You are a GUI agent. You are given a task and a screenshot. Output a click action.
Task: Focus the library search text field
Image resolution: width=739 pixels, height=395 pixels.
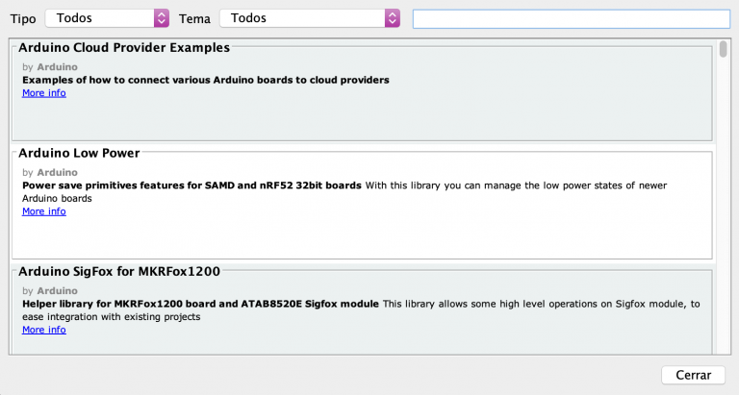(571, 18)
